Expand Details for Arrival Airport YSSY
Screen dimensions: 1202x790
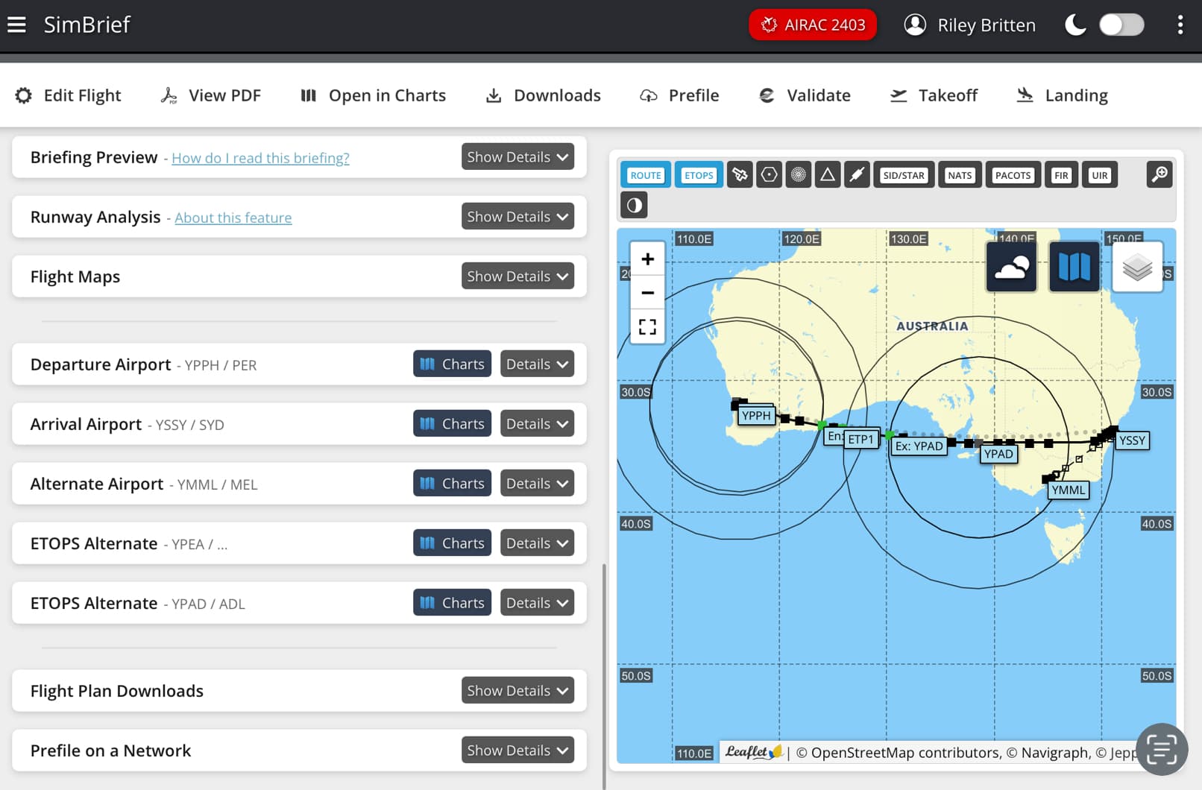point(537,423)
